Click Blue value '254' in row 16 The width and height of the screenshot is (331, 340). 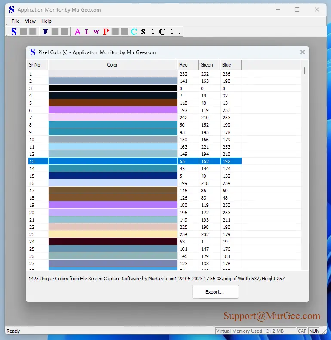[226, 183]
